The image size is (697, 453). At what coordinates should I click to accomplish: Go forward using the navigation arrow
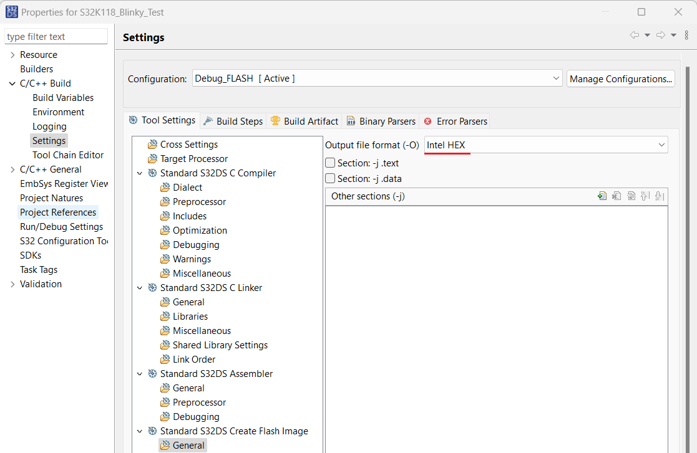(661, 35)
